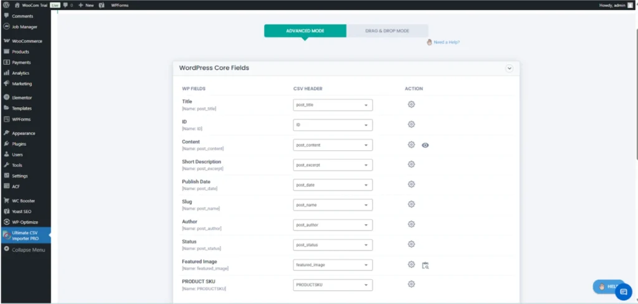Open settings gear for Publish Date
Screen dimensions: 638x304
pyautogui.click(x=411, y=184)
